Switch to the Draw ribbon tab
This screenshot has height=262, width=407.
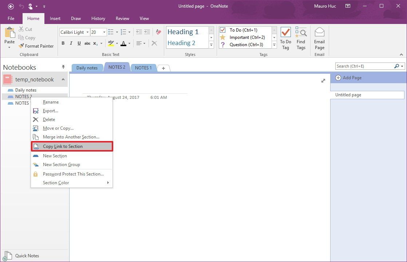point(76,18)
